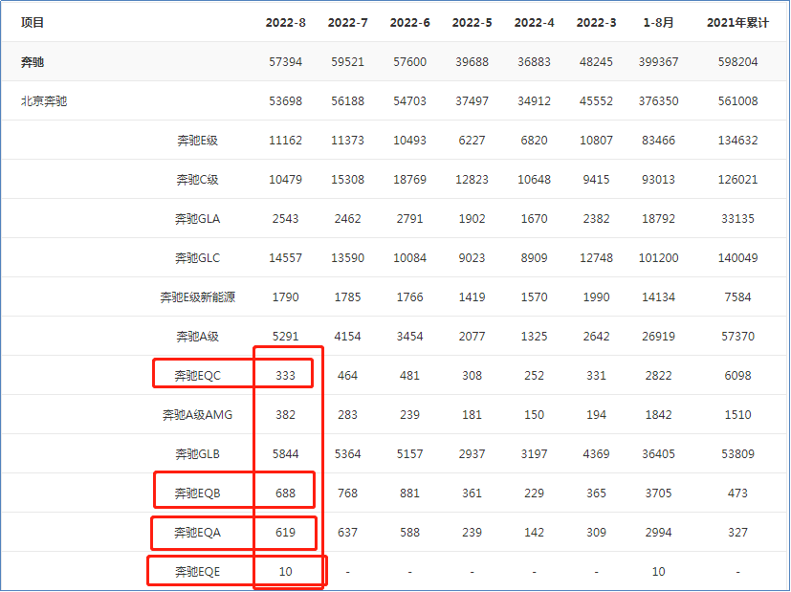Click the 57394 cell for 奔驰 2022-8
Screen dimensions: 791x592
pyautogui.click(x=286, y=62)
